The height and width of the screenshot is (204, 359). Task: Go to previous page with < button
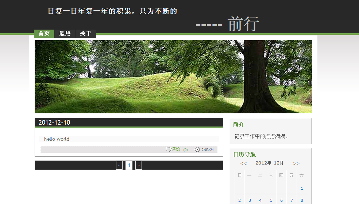(x=119, y=165)
